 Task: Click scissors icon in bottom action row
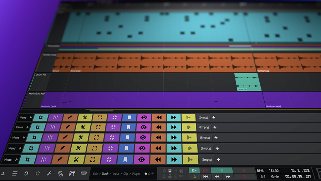(76, 160)
